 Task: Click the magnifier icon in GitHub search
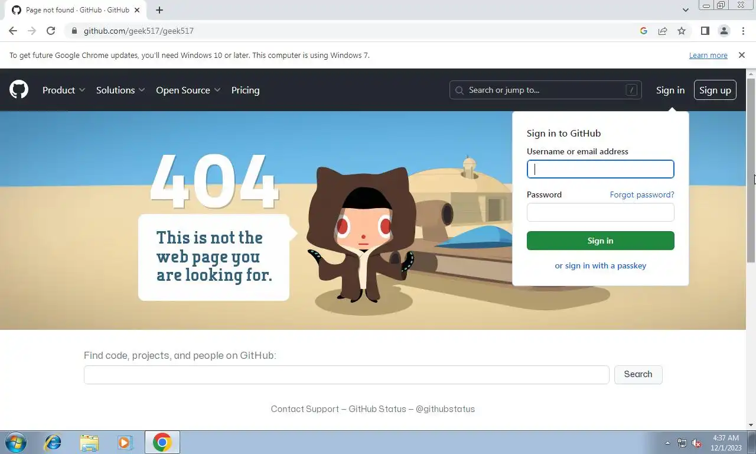(x=460, y=90)
